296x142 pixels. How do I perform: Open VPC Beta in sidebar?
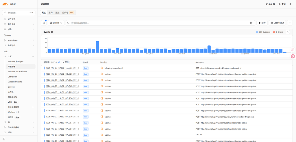(x=13, y=102)
